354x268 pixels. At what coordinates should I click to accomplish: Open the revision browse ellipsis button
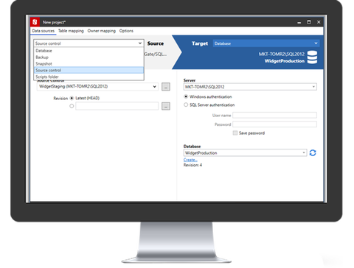pos(166,106)
